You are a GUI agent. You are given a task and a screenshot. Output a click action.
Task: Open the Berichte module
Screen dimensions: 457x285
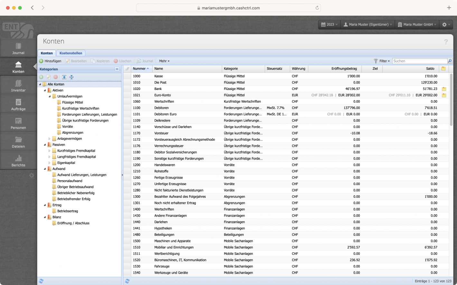point(18,160)
